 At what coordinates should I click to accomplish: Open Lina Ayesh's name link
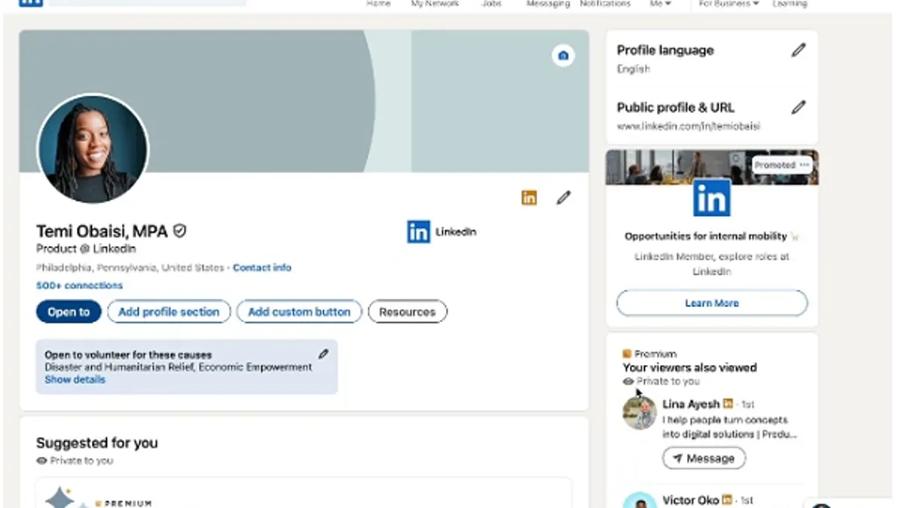point(691,405)
